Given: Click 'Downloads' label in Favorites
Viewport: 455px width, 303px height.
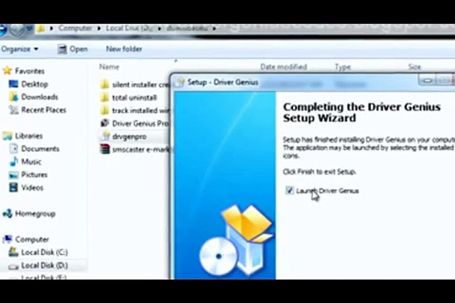Looking at the screenshot, I should click(x=40, y=97).
